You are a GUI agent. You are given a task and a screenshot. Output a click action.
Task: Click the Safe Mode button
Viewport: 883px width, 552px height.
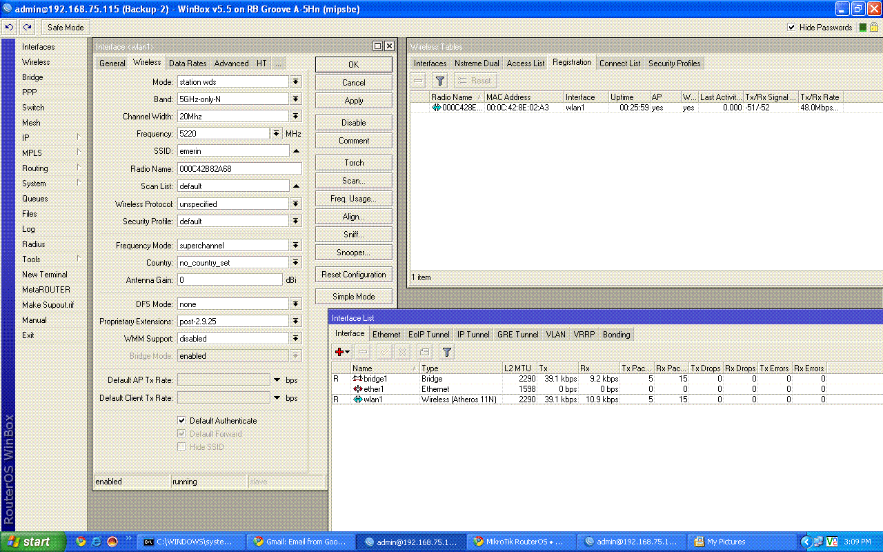coord(66,28)
